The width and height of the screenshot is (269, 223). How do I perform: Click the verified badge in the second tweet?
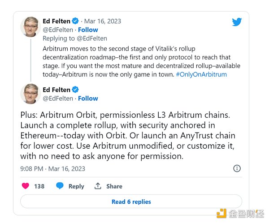tap(75, 90)
